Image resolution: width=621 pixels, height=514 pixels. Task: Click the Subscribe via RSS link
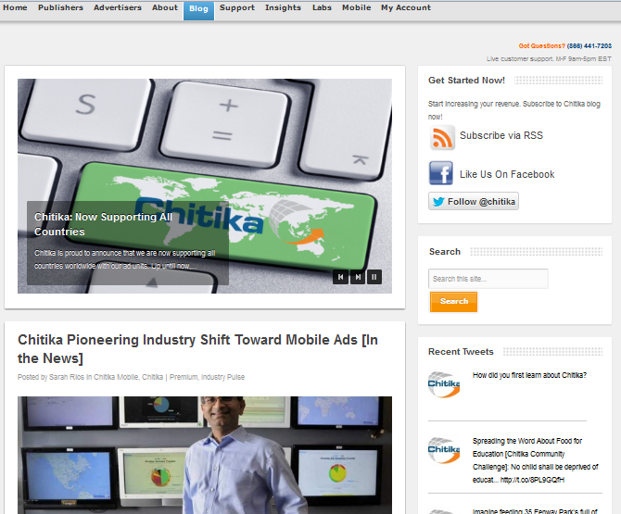pyautogui.click(x=501, y=135)
